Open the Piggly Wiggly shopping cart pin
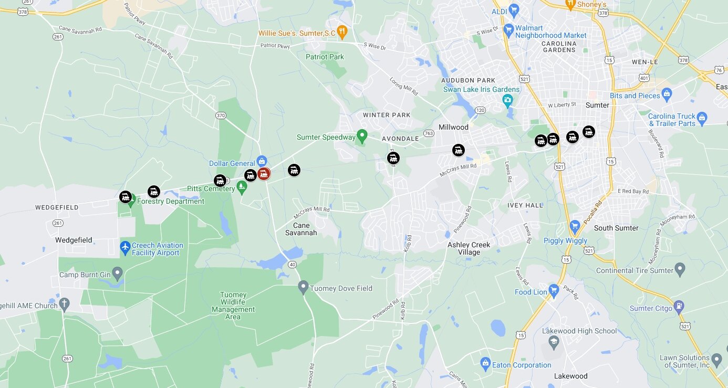 [575, 227]
